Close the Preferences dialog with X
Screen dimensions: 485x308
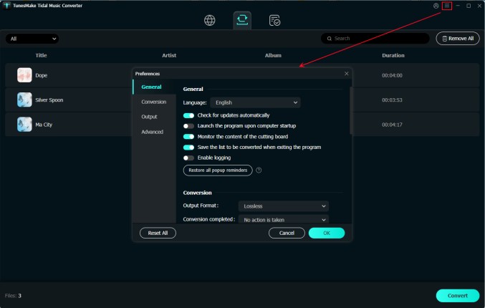347,74
